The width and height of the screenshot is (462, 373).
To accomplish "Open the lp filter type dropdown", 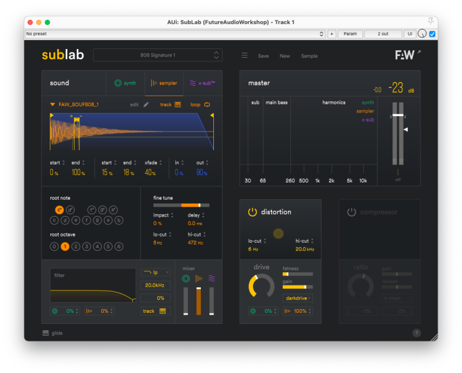I will (x=154, y=272).
